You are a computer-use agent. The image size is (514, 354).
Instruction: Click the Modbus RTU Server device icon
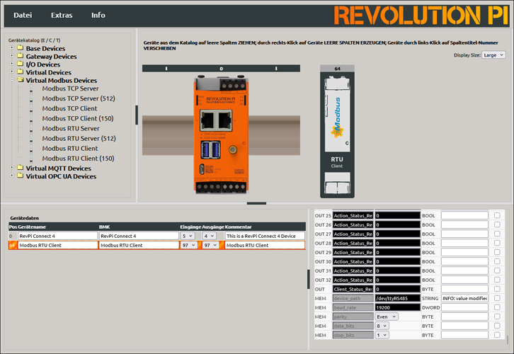tap(31, 128)
